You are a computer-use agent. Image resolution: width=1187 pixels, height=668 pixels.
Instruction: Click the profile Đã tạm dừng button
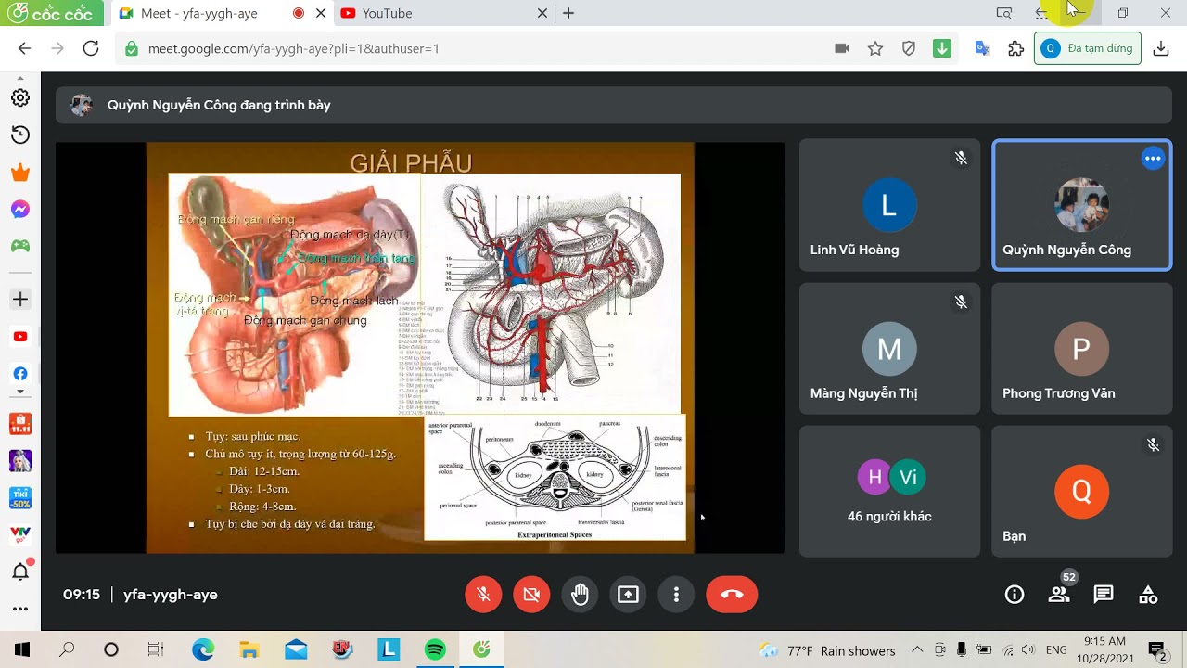click(1088, 48)
